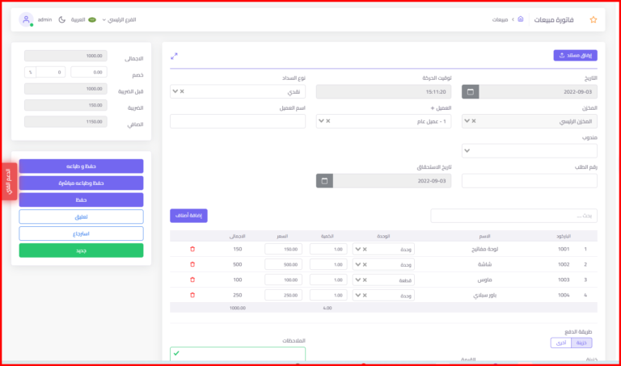This screenshot has width=621, height=366.
Task: Click the favorite star icon beside the page title
Action: (x=594, y=19)
